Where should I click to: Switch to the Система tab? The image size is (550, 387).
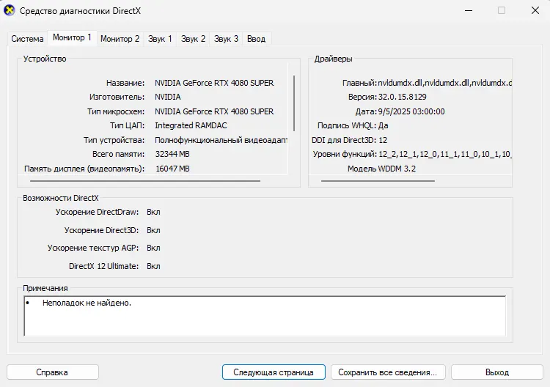click(x=27, y=39)
